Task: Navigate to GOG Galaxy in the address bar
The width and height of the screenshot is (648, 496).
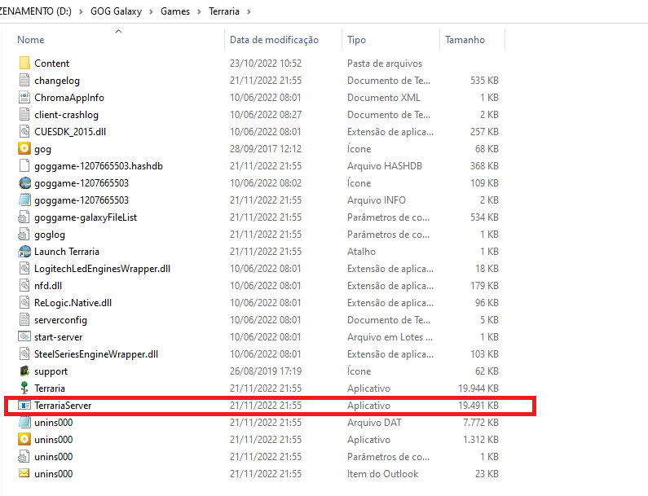Action: point(116,11)
